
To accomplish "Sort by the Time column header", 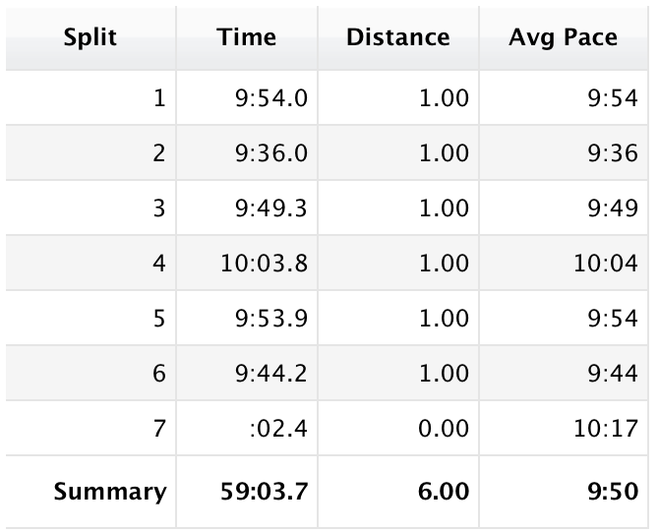I will [247, 38].
